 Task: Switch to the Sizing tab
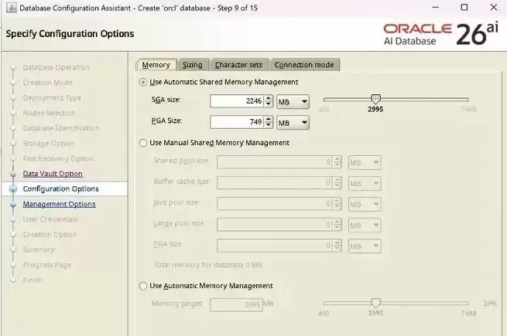pyautogui.click(x=193, y=65)
